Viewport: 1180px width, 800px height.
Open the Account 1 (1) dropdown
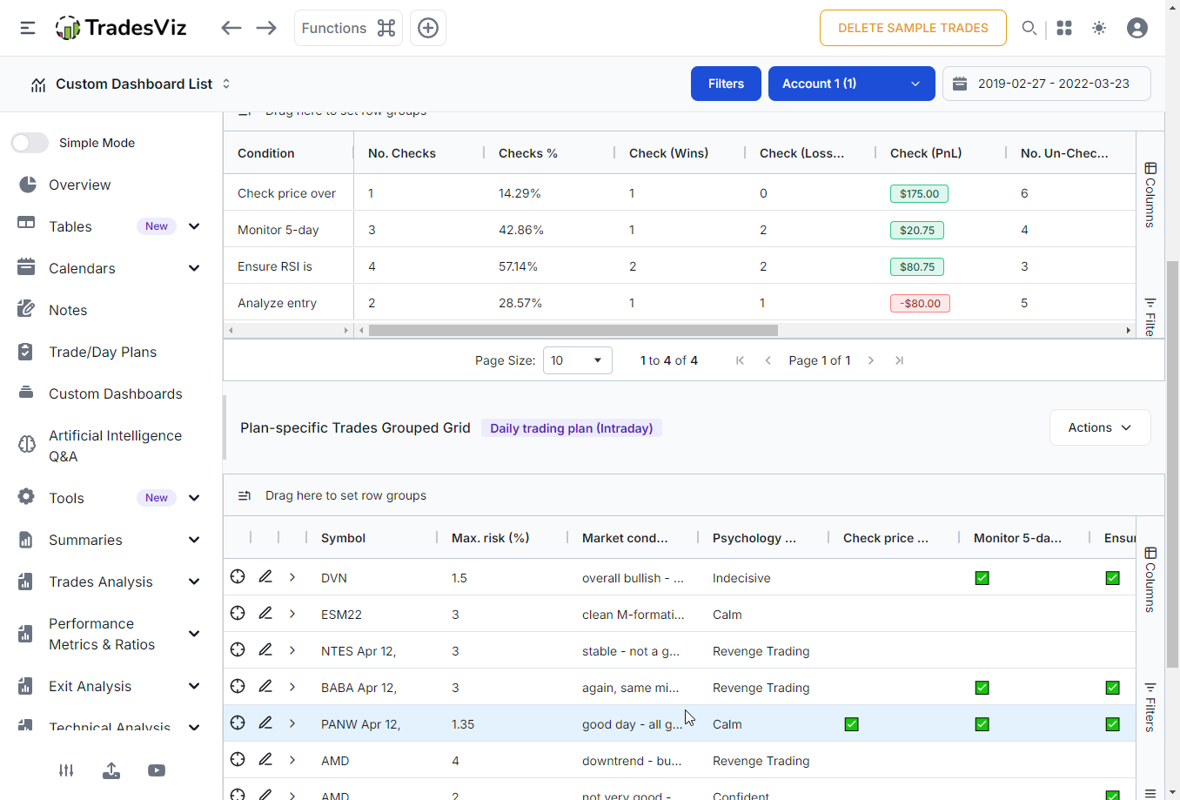point(852,84)
